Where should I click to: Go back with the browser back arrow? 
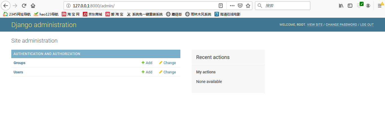(6, 6)
